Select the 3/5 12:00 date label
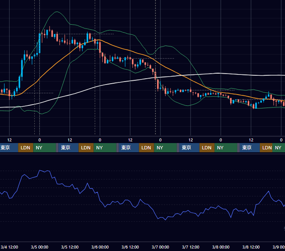285x251 pixels. tap(70, 247)
